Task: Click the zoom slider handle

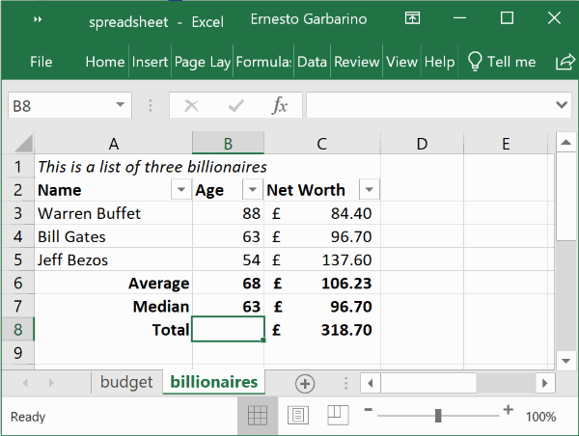Action: coord(438,416)
